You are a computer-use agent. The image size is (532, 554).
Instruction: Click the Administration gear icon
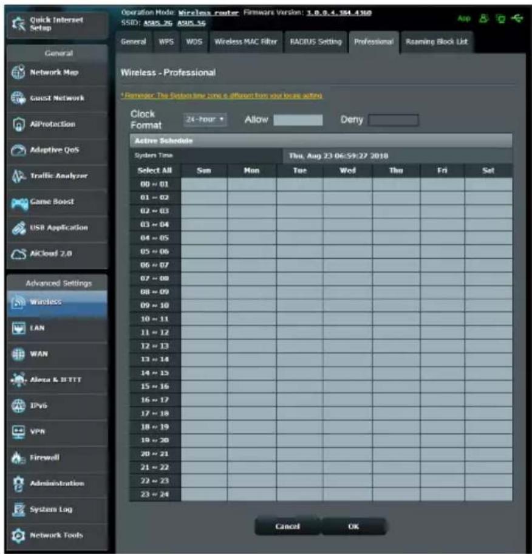(18, 484)
